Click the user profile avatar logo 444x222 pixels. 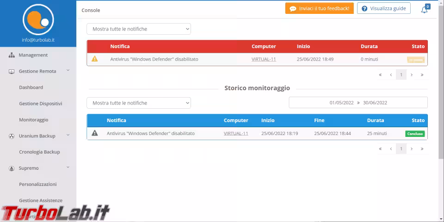pos(38,19)
